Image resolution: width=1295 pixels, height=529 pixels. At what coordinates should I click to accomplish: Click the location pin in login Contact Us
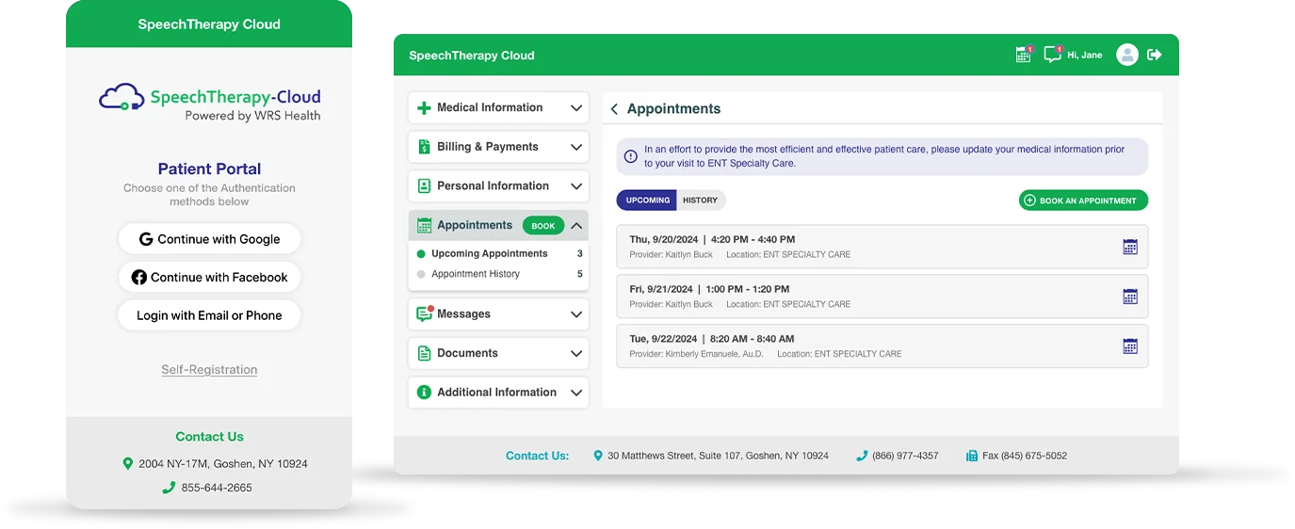pos(128,464)
